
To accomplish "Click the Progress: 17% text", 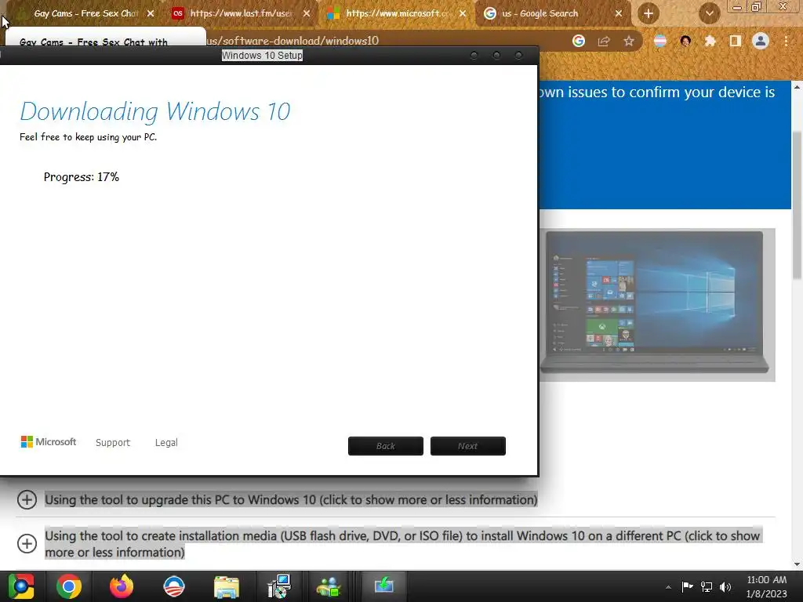I will pos(82,177).
